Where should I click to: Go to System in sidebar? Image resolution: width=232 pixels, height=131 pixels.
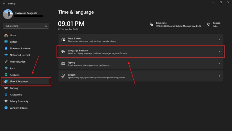point(13,42)
